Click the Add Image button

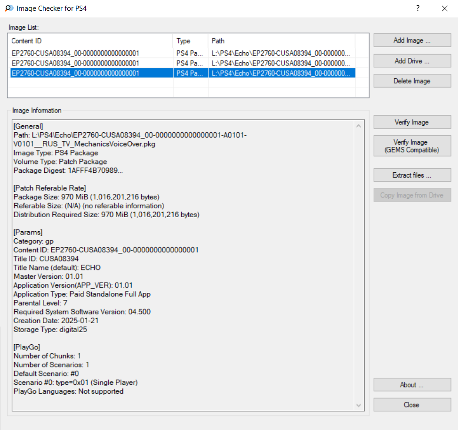point(412,41)
